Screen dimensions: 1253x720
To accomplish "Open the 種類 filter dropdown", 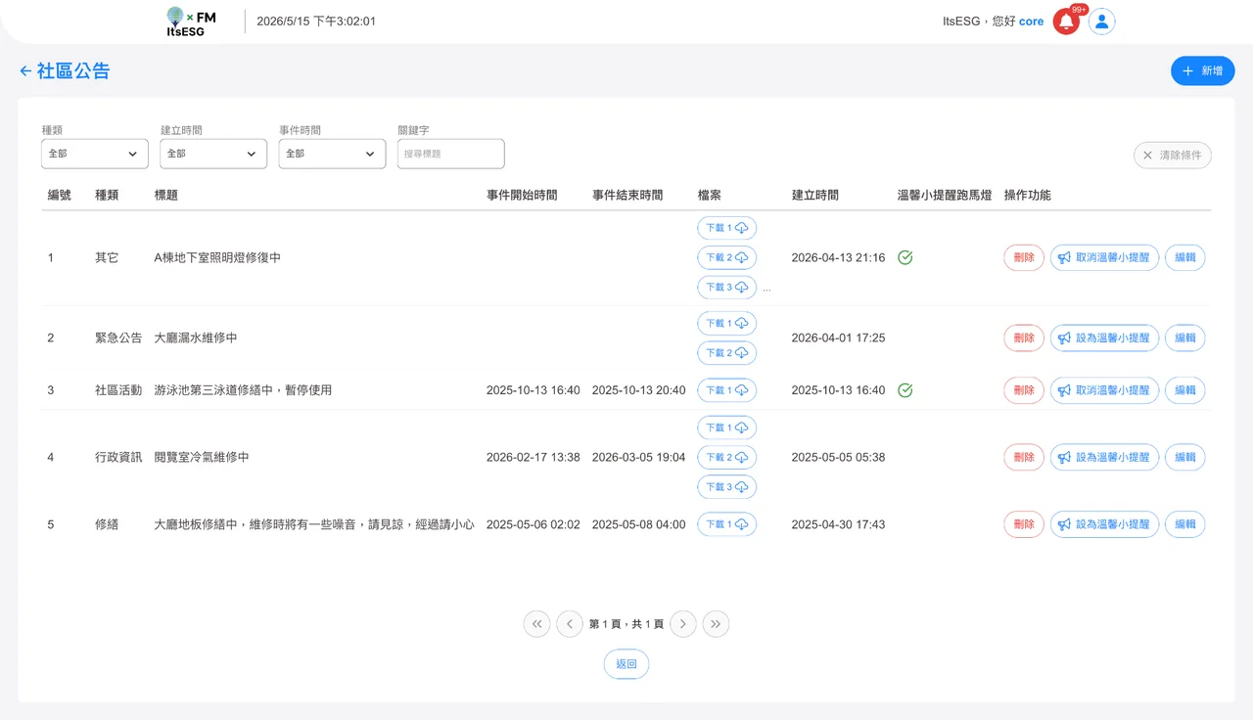I will click(x=95, y=154).
